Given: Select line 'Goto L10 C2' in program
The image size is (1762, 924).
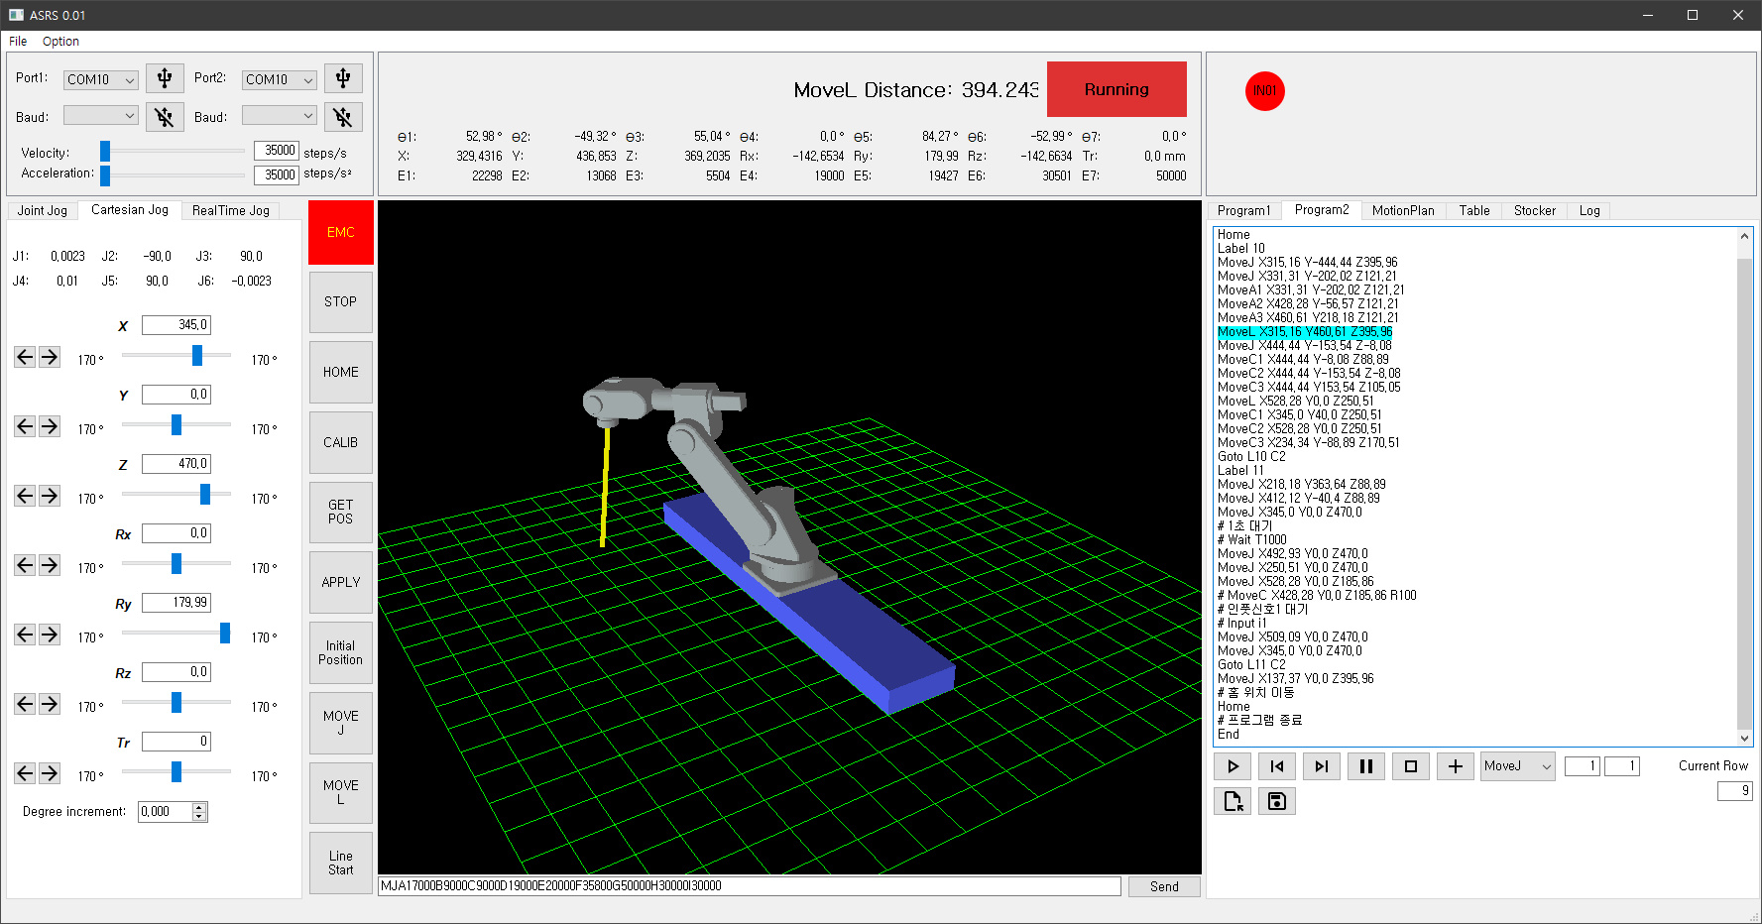Looking at the screenshot, I should point(1251,457).
